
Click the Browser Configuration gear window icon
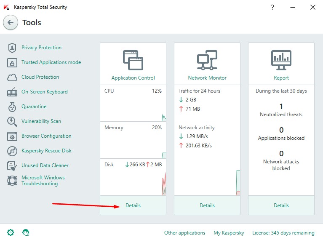coord(12,136)
